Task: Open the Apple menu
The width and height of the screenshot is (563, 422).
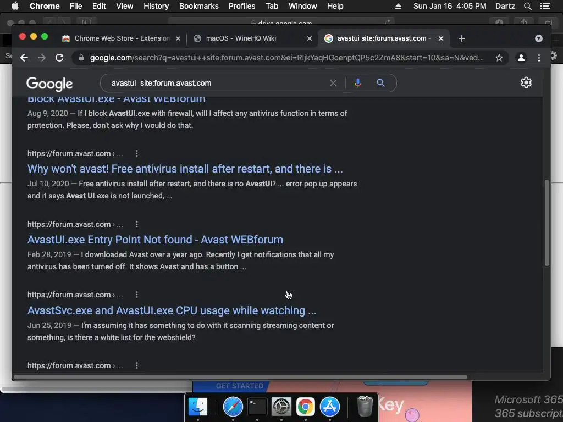Action: coord(15,5)
